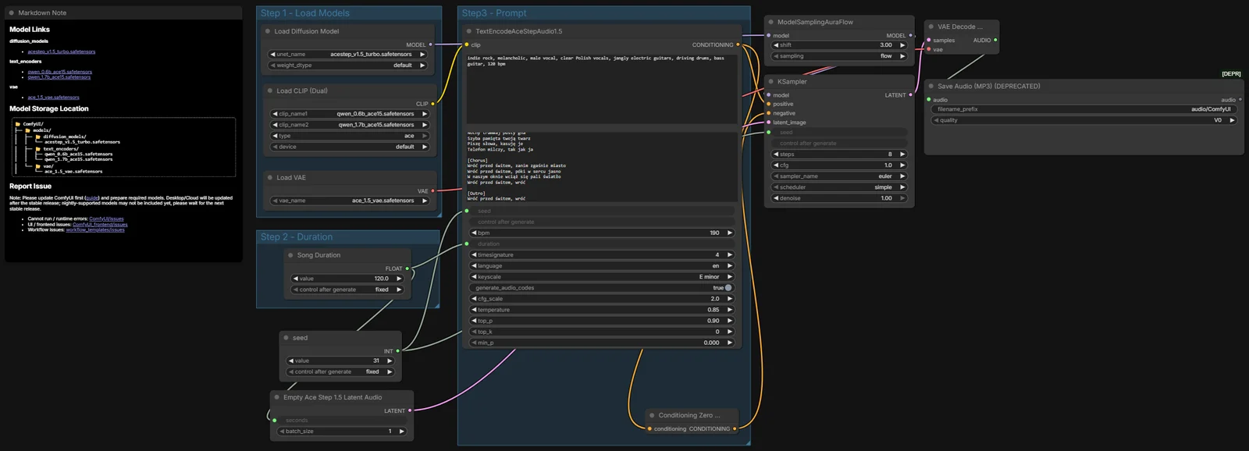Decrease the bpm value with left arrow
The width and height of the screenshot is (1249, 451).
[474, 233]
